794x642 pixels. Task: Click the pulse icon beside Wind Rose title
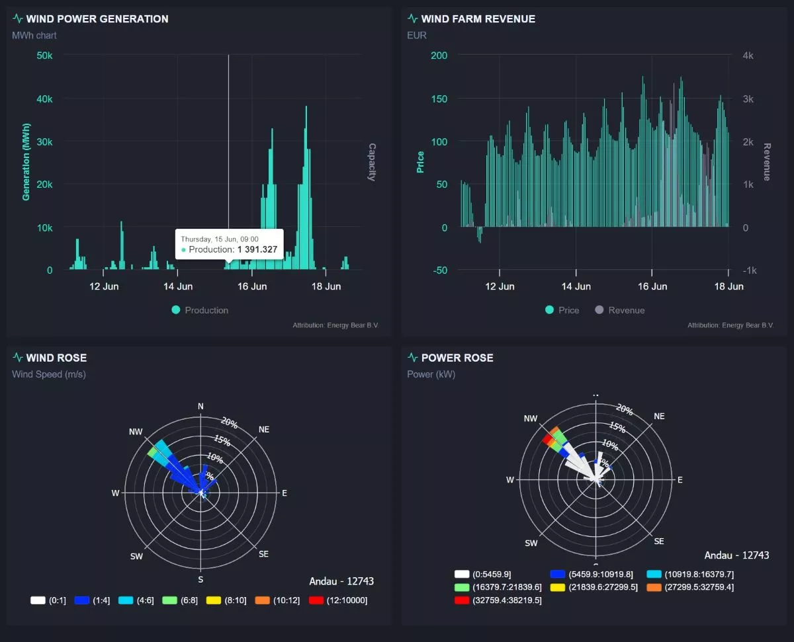click(x=17, y=358)
